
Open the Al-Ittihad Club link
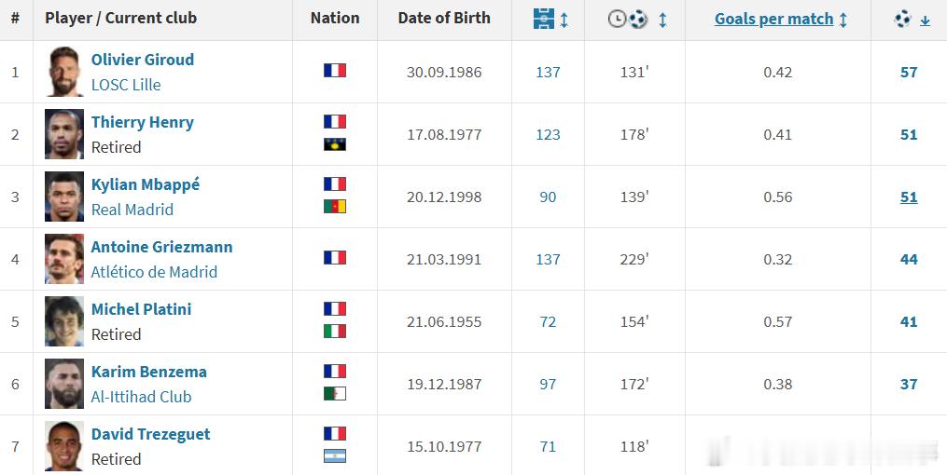(141, 398)
